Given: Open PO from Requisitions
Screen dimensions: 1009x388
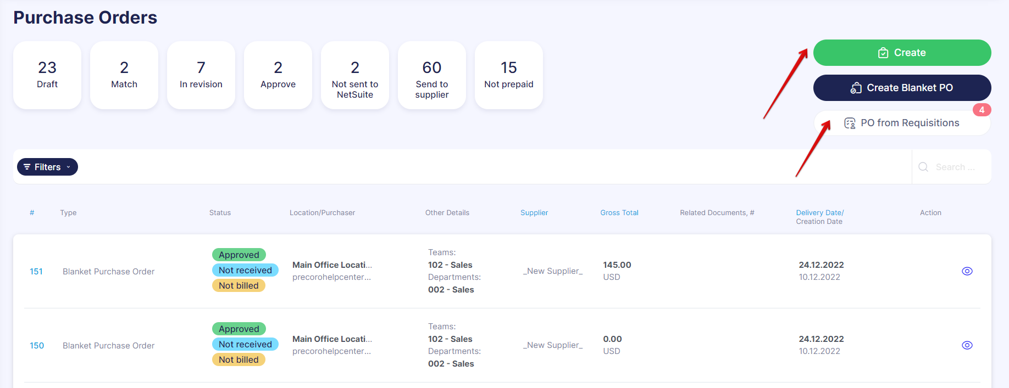Looking at the screenshot, I should pyautogui.click(x=902, y=123).
